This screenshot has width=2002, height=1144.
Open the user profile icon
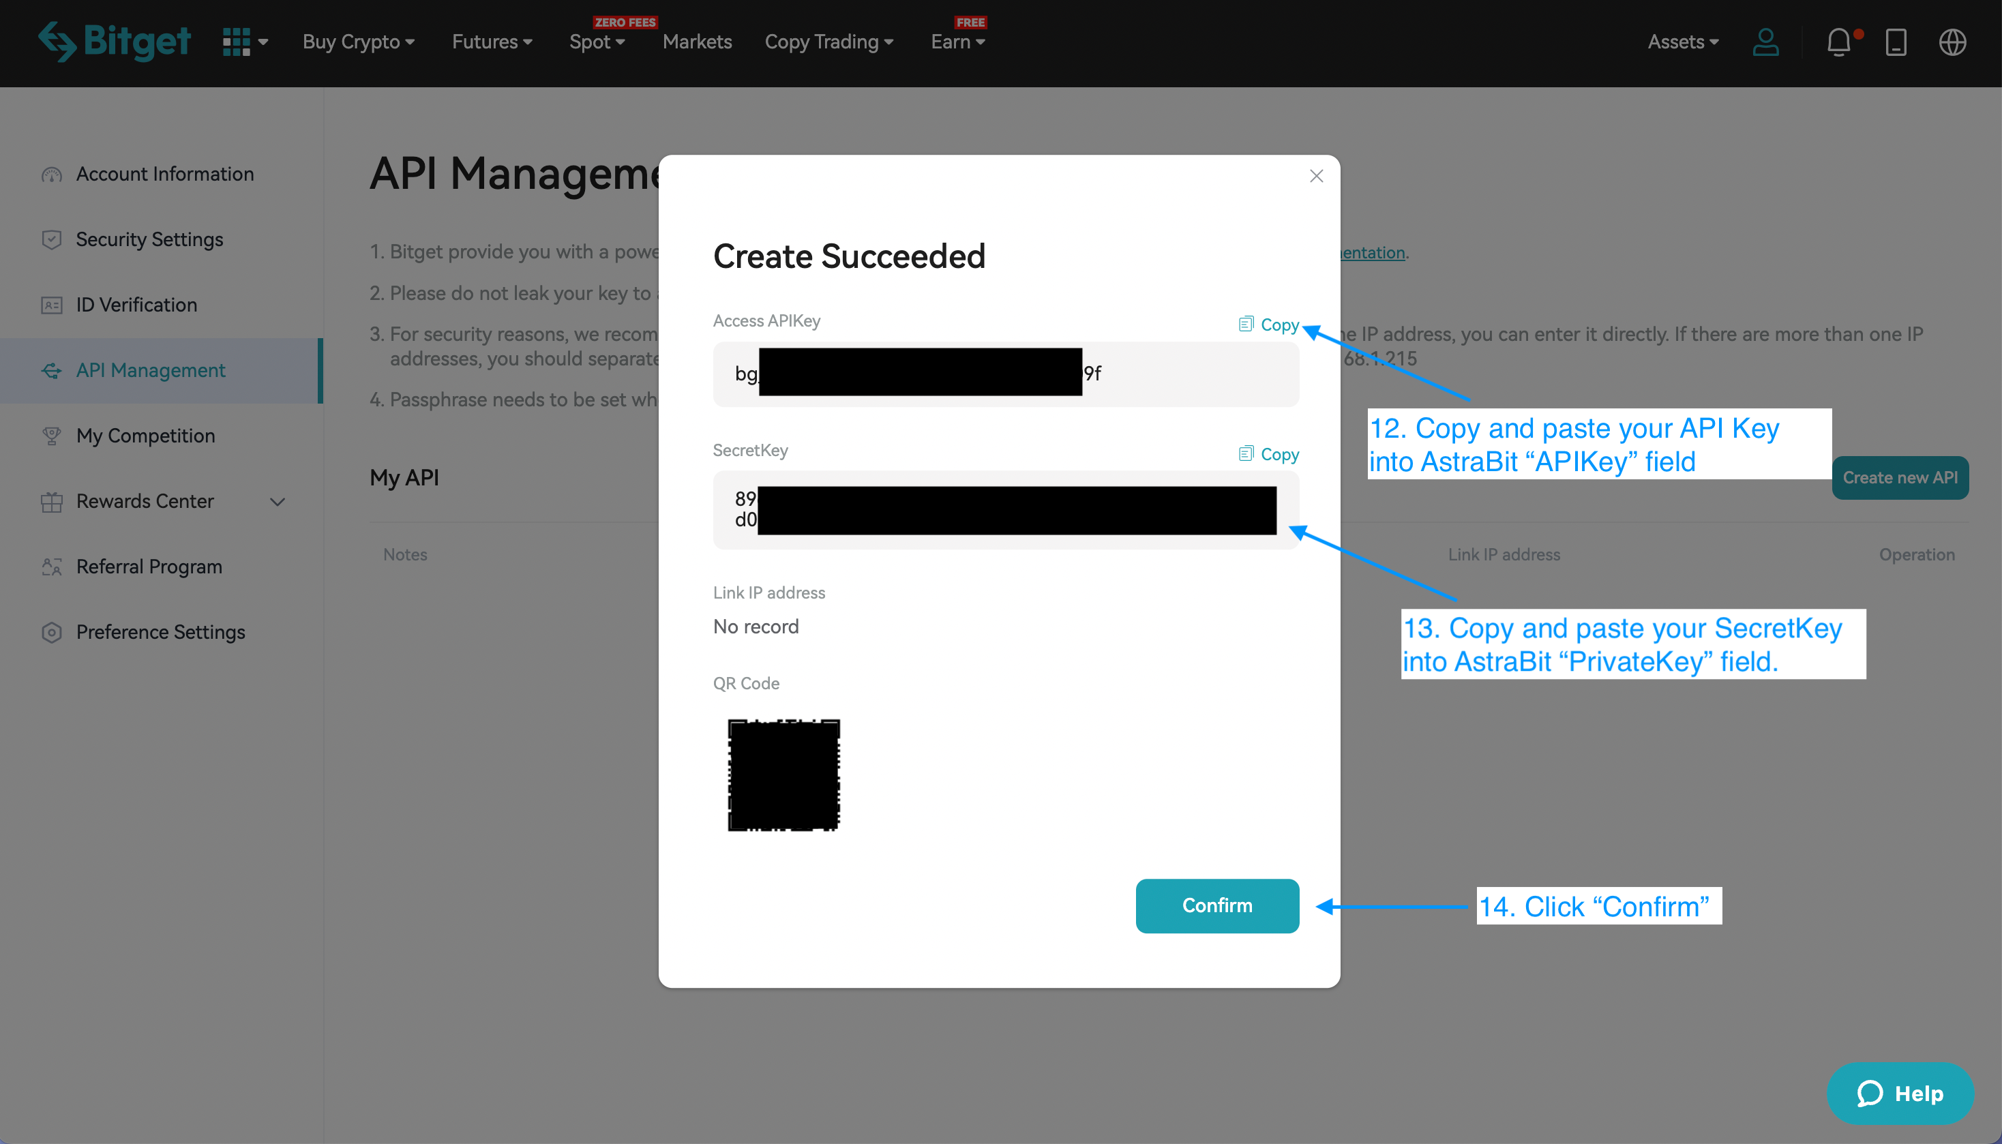[1765, 42]
